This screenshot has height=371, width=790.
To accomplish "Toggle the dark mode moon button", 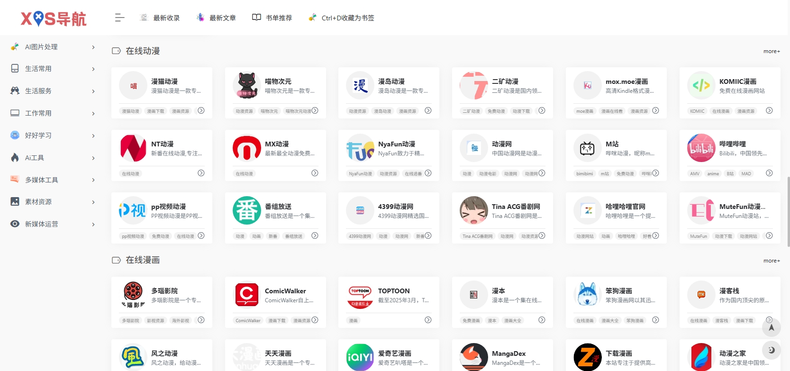I will [771, 350].
